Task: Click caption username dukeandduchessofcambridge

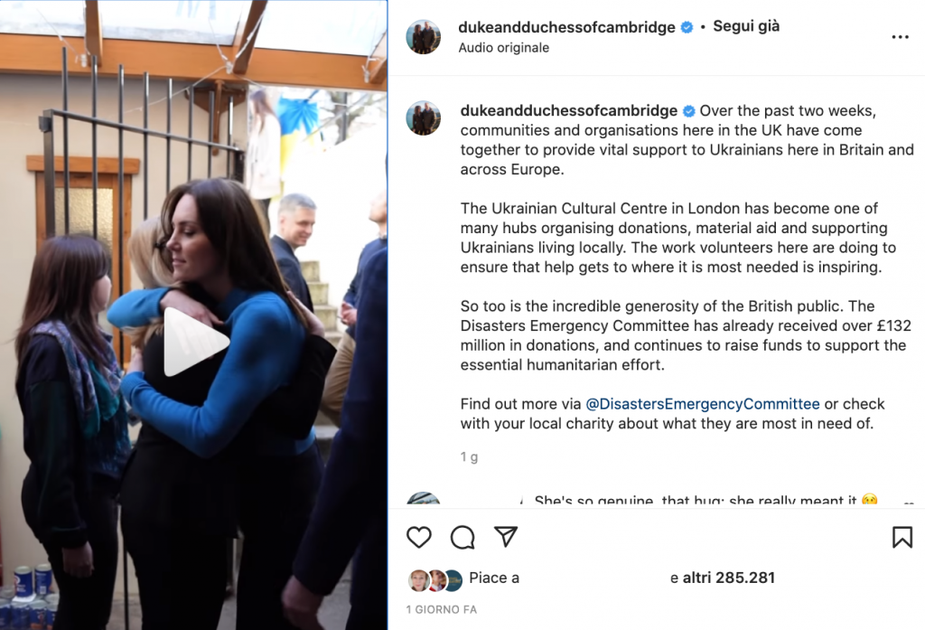Action: (569, 110)
